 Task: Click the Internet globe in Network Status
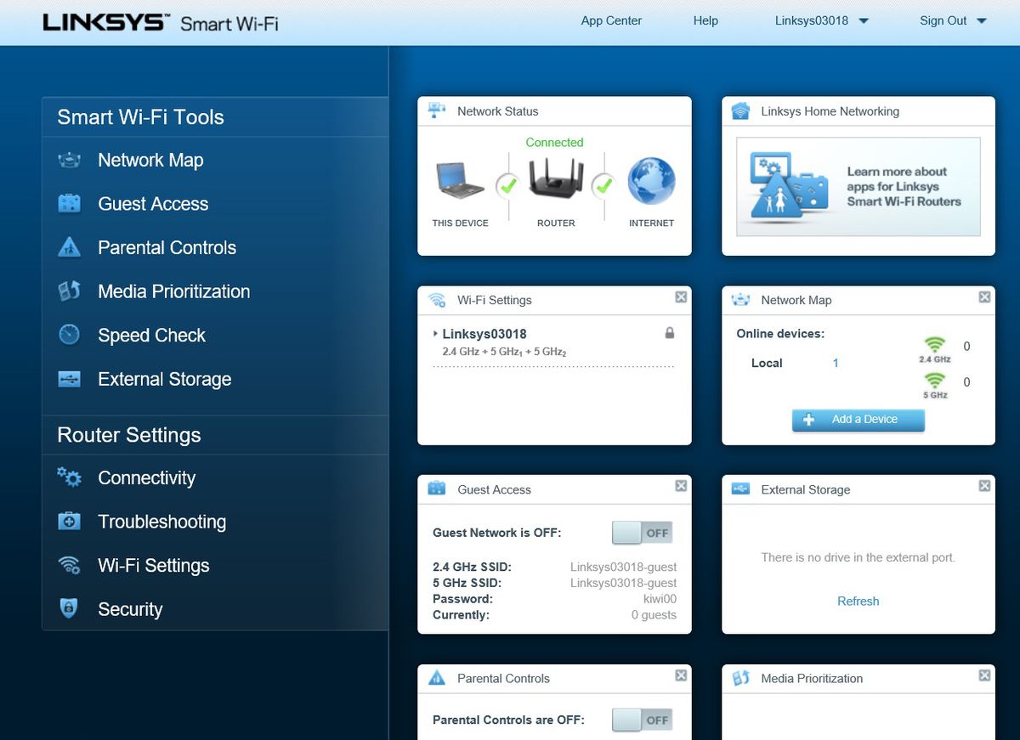point(651,179)
